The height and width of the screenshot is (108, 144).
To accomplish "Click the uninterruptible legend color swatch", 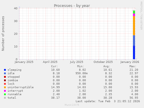I will 5,87.
